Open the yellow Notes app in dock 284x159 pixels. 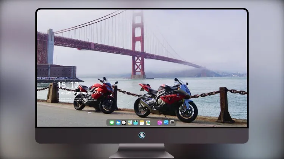(142, 123)
